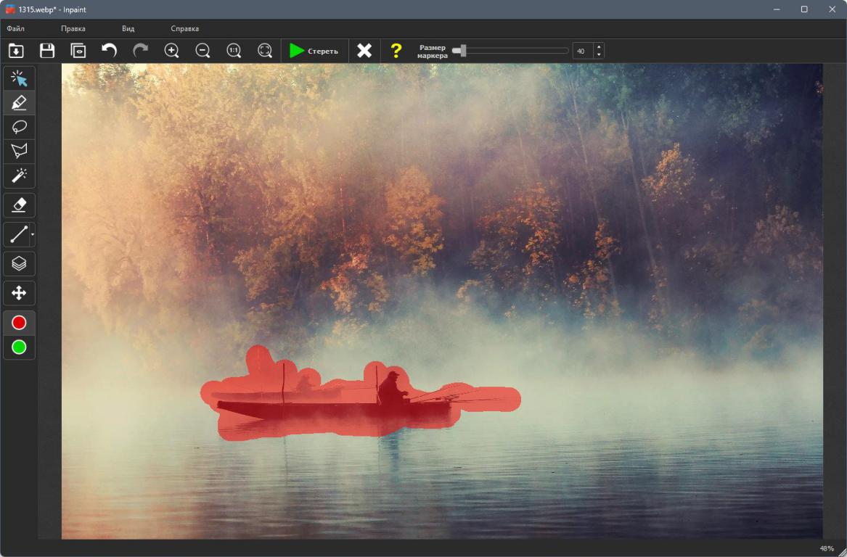Select the Lasso selection tool
This screenshot has width=847, height=557.
20,127
